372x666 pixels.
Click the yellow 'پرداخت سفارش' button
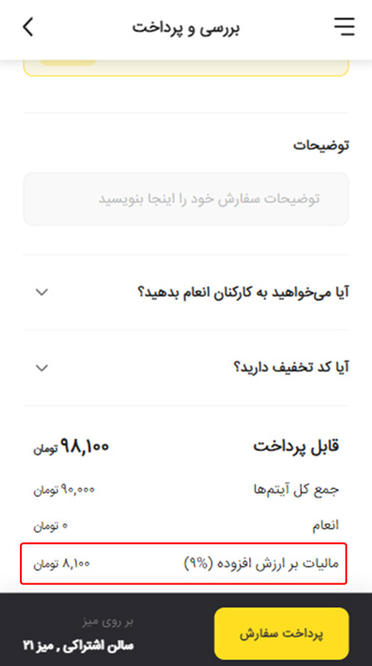[x=282, y=634]
